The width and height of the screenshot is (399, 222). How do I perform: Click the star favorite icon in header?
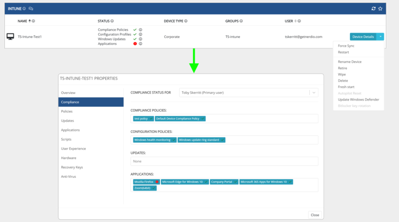pos(380,9)
